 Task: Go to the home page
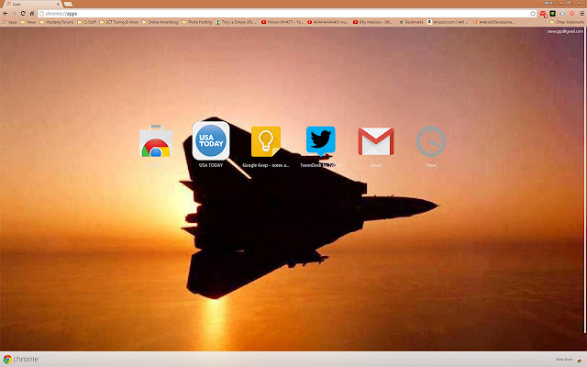coord(32,14)
